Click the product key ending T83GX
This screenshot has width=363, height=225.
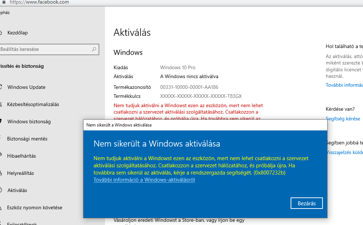click(x=201, y=96)
